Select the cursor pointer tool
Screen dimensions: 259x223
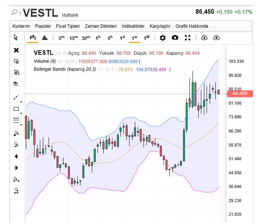16,37
